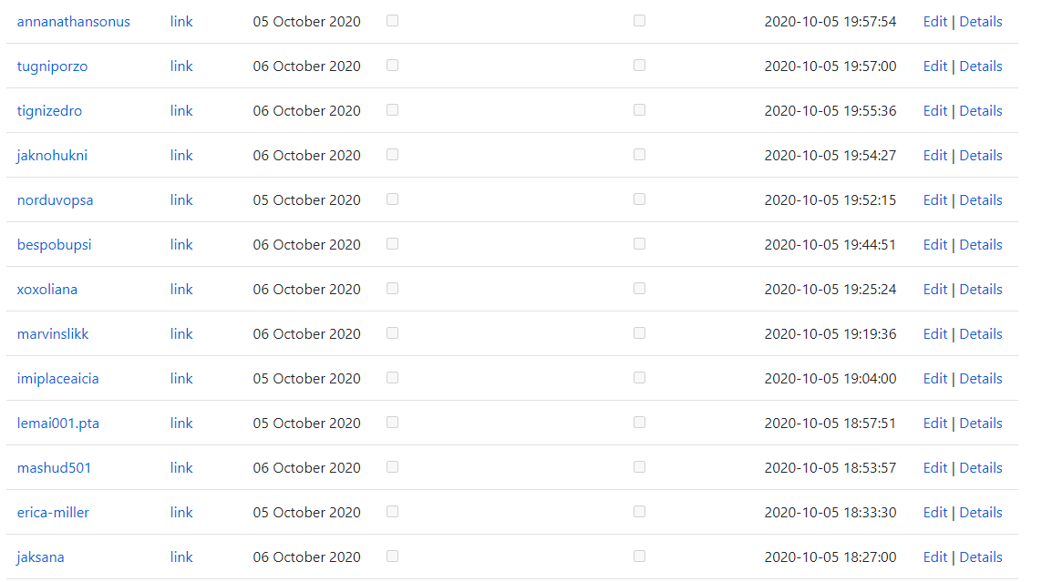Tick the first checkbox in tugniporzo row
1052x582 pixels.
click(392, 66)
